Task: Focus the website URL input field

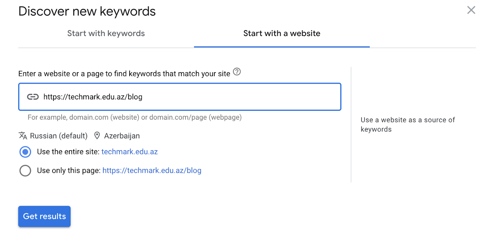Action: (180, 97)
